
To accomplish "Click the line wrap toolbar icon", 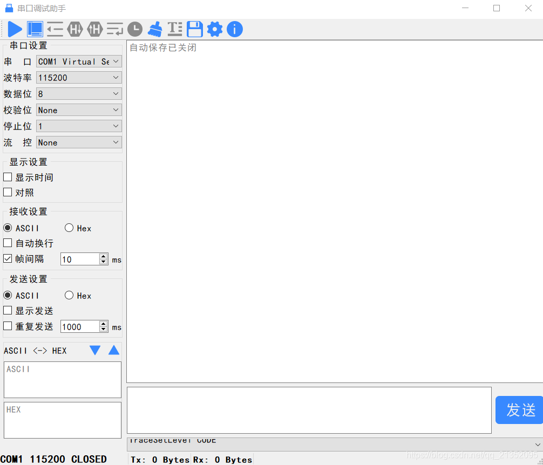I will coord(115,29).
